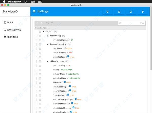Go to FILES in sidebar
Screen dimensions: 152x113
(x=8, y=22)
